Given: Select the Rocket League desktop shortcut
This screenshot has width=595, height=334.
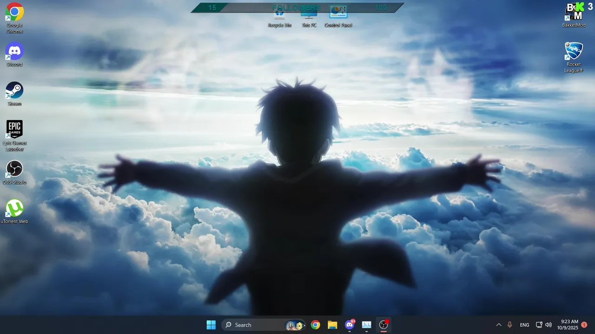Looking at the screenshot, I should click(574, 58).
